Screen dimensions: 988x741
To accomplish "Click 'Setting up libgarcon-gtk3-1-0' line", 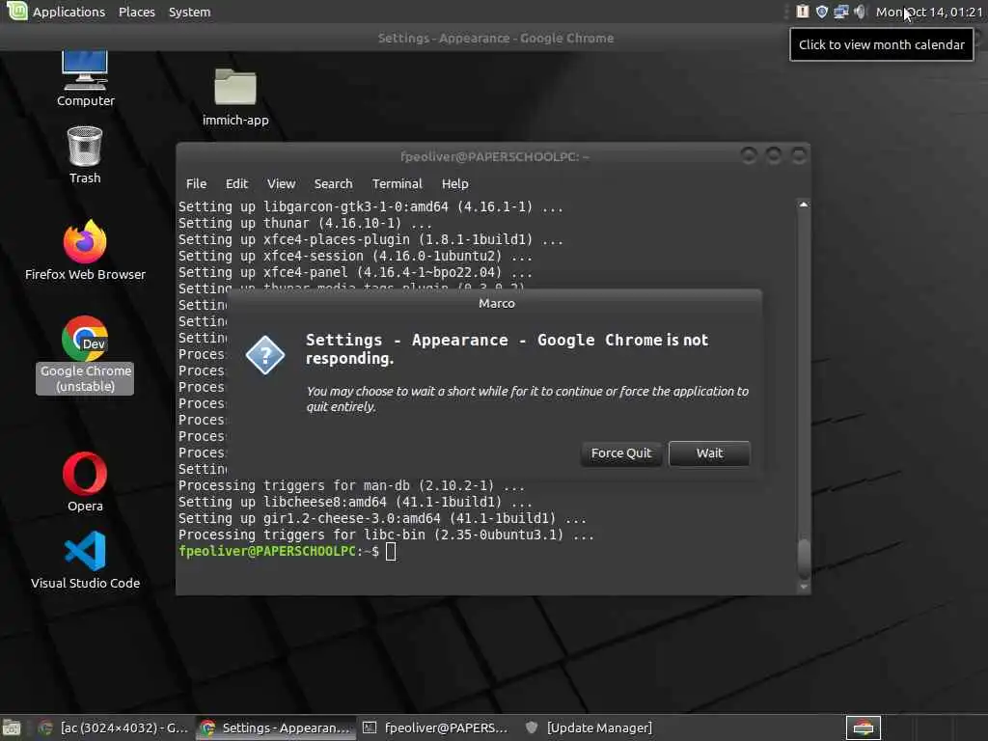I will (370, 206).
